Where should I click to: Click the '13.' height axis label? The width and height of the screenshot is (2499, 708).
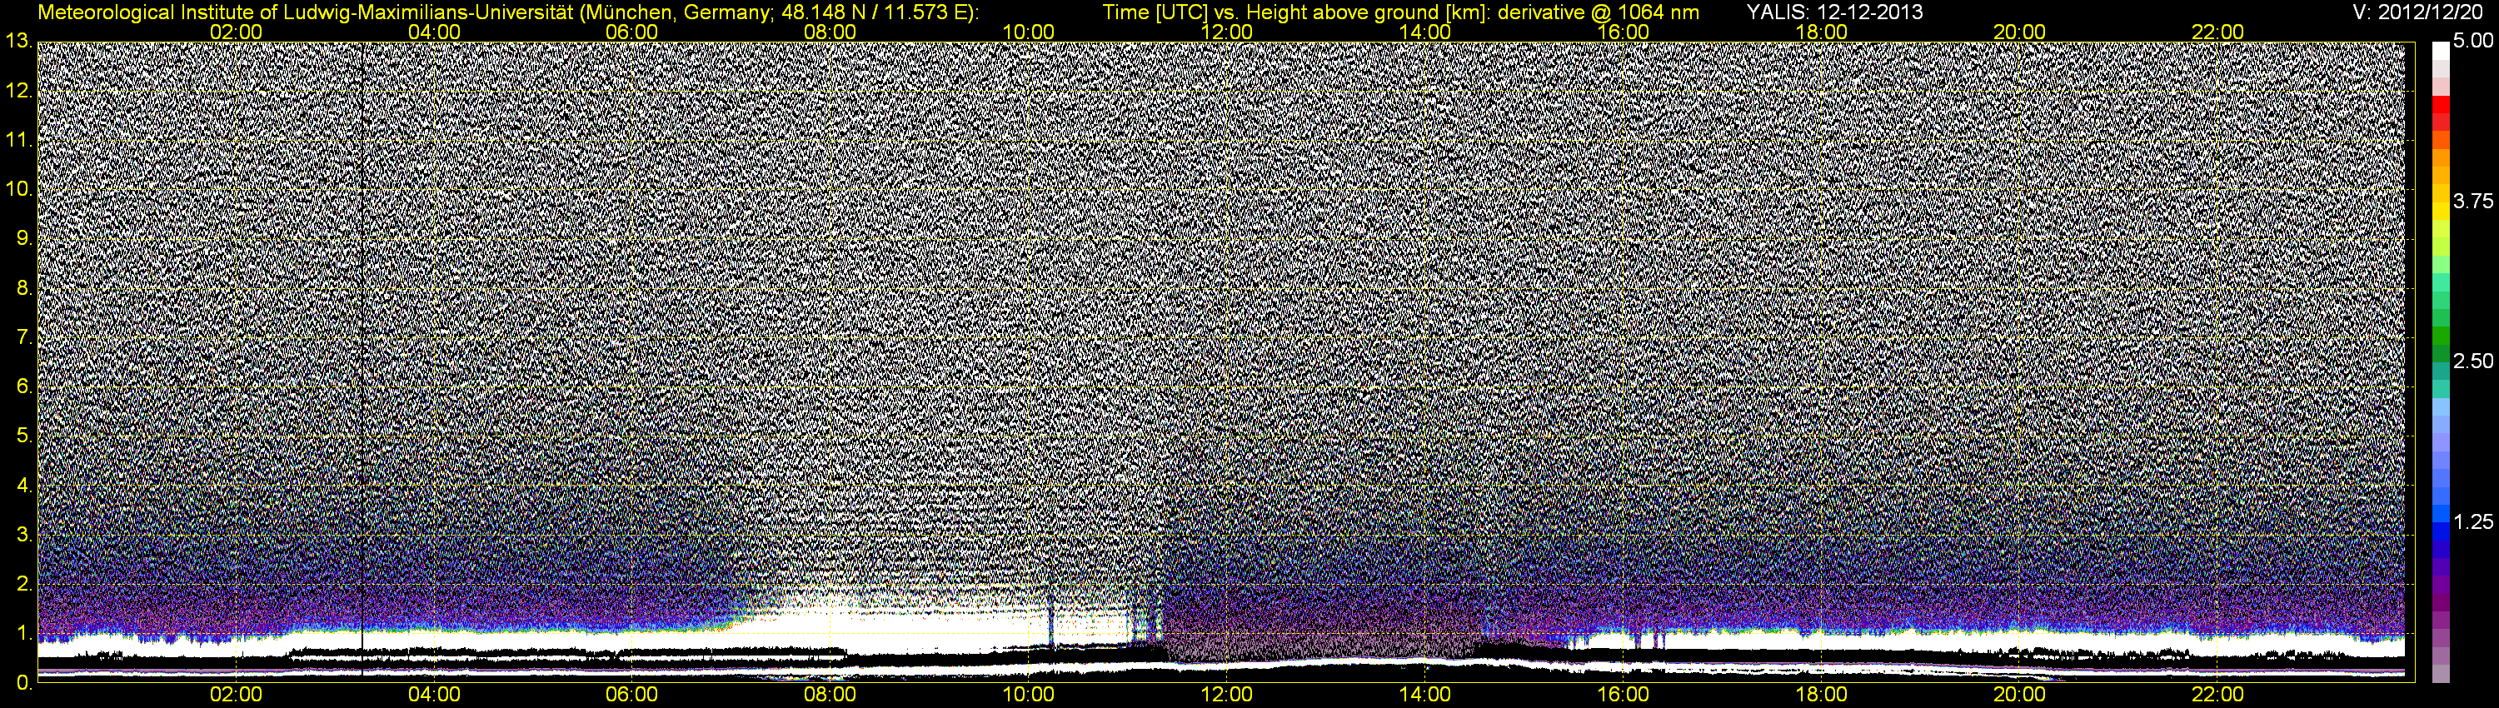tap(17, 42)
